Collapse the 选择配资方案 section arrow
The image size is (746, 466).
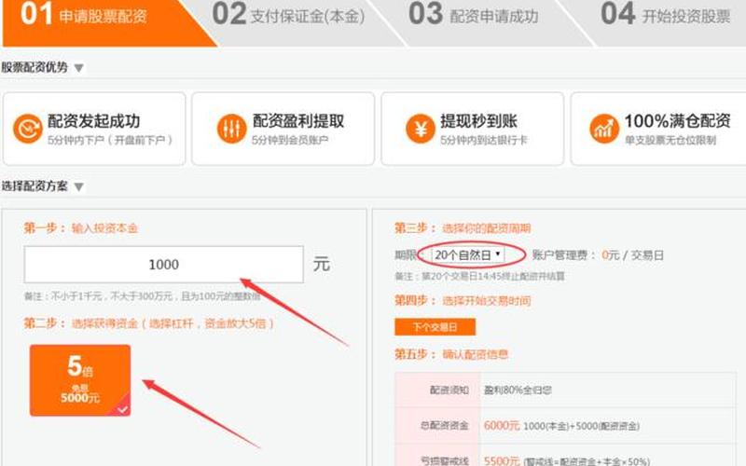pyautogui.click(x=79, y=187)
